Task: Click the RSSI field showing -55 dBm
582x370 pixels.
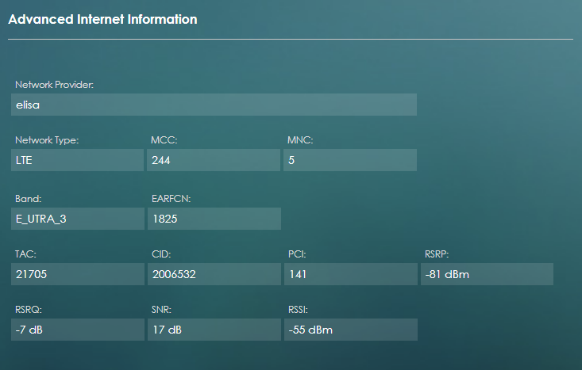Action: pyautogui.click(x=349, y=330)
